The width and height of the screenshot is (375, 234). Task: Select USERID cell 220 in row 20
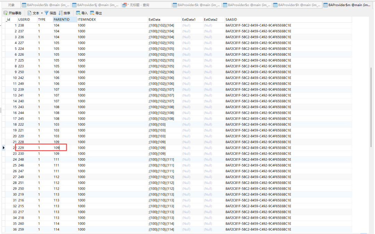tap(27, 136)
